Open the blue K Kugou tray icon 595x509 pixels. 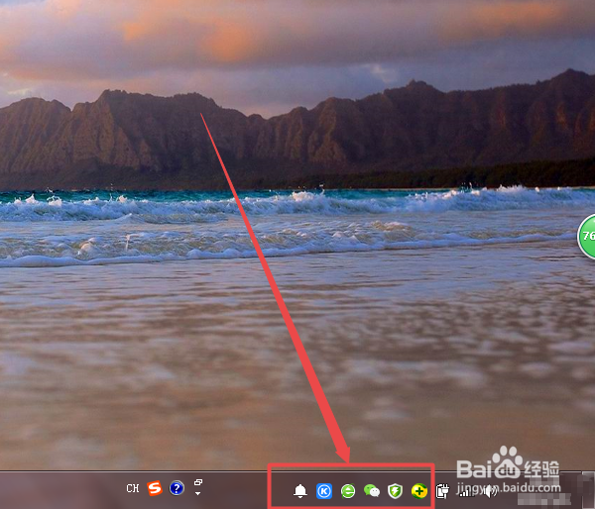tap(324, 491)
